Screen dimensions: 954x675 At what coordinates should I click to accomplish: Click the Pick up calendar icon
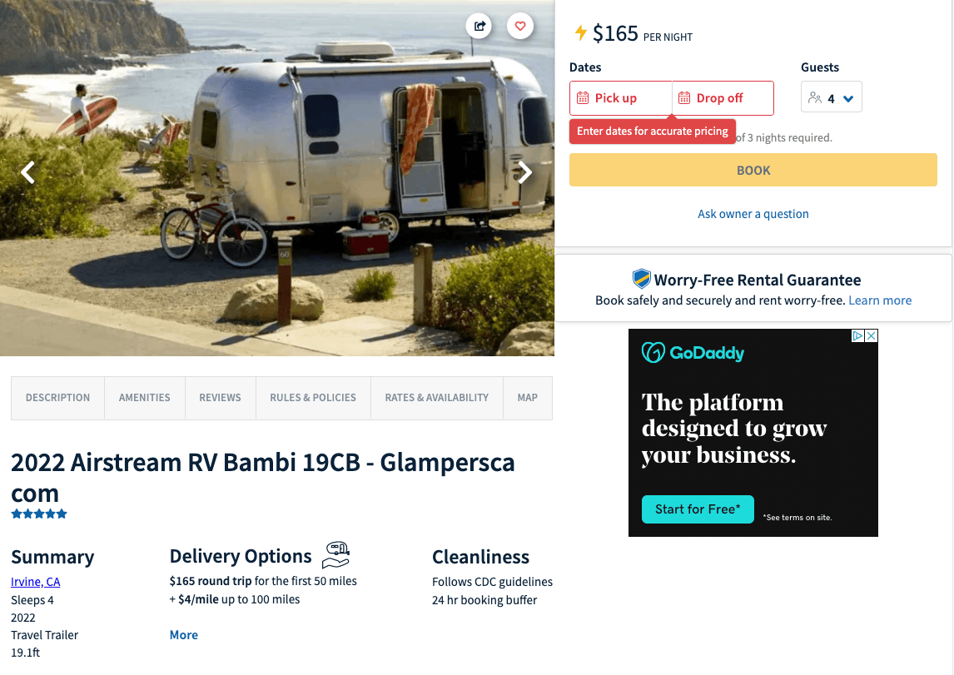[x=583, y=98]
